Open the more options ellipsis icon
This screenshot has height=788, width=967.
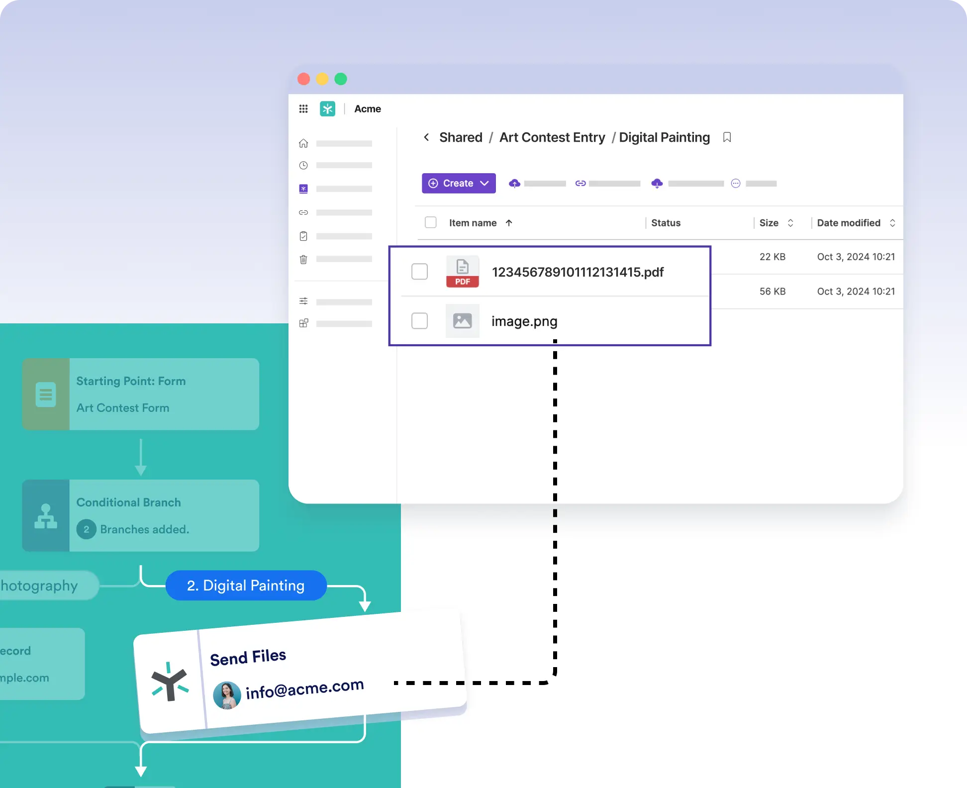click(736, 184)
